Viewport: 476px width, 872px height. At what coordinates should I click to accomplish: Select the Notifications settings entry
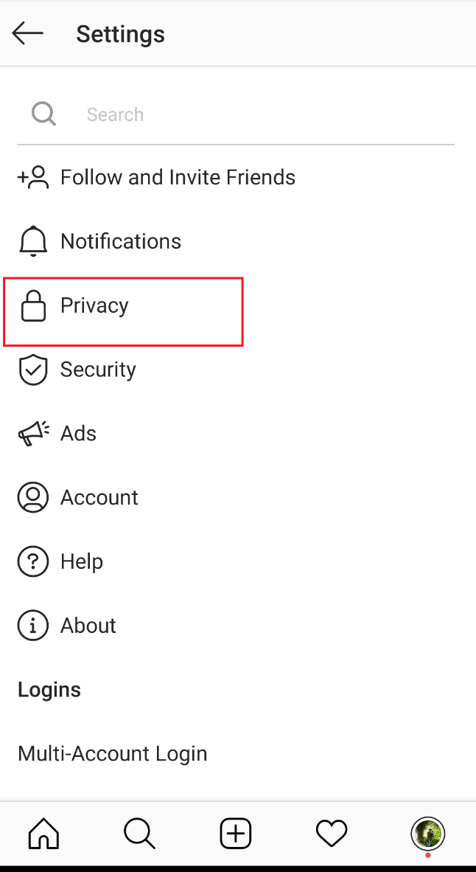(121, 241)
